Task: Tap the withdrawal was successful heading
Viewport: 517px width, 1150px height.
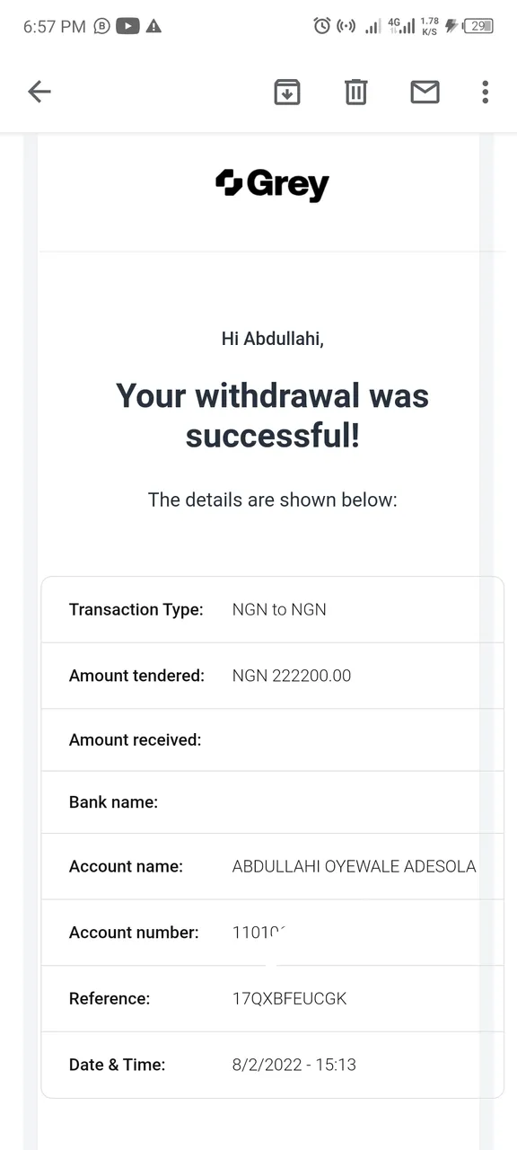Action: [x=273, y=415]
